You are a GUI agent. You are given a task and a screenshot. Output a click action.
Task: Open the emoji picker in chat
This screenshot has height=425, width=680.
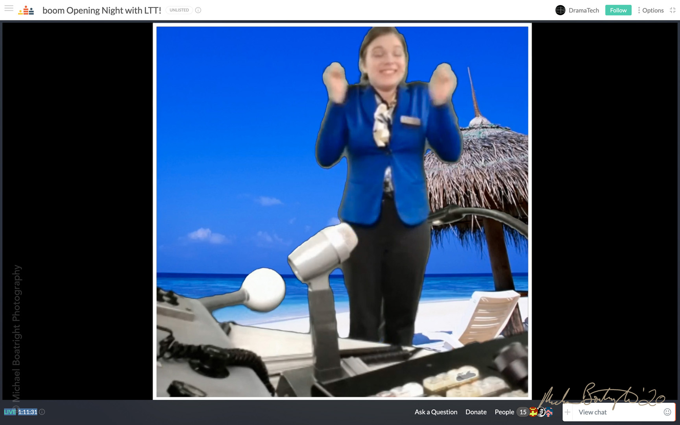point(667,412)
